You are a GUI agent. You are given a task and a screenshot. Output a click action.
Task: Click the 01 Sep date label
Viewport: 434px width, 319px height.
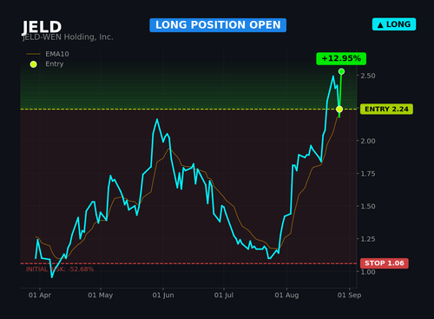tap(349, 296)
